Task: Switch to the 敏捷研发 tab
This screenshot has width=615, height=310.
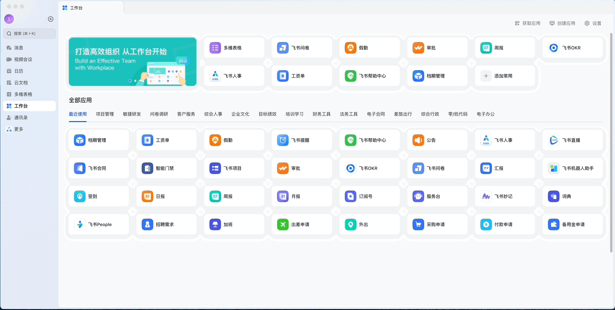Action: click(x=132, y=114)
